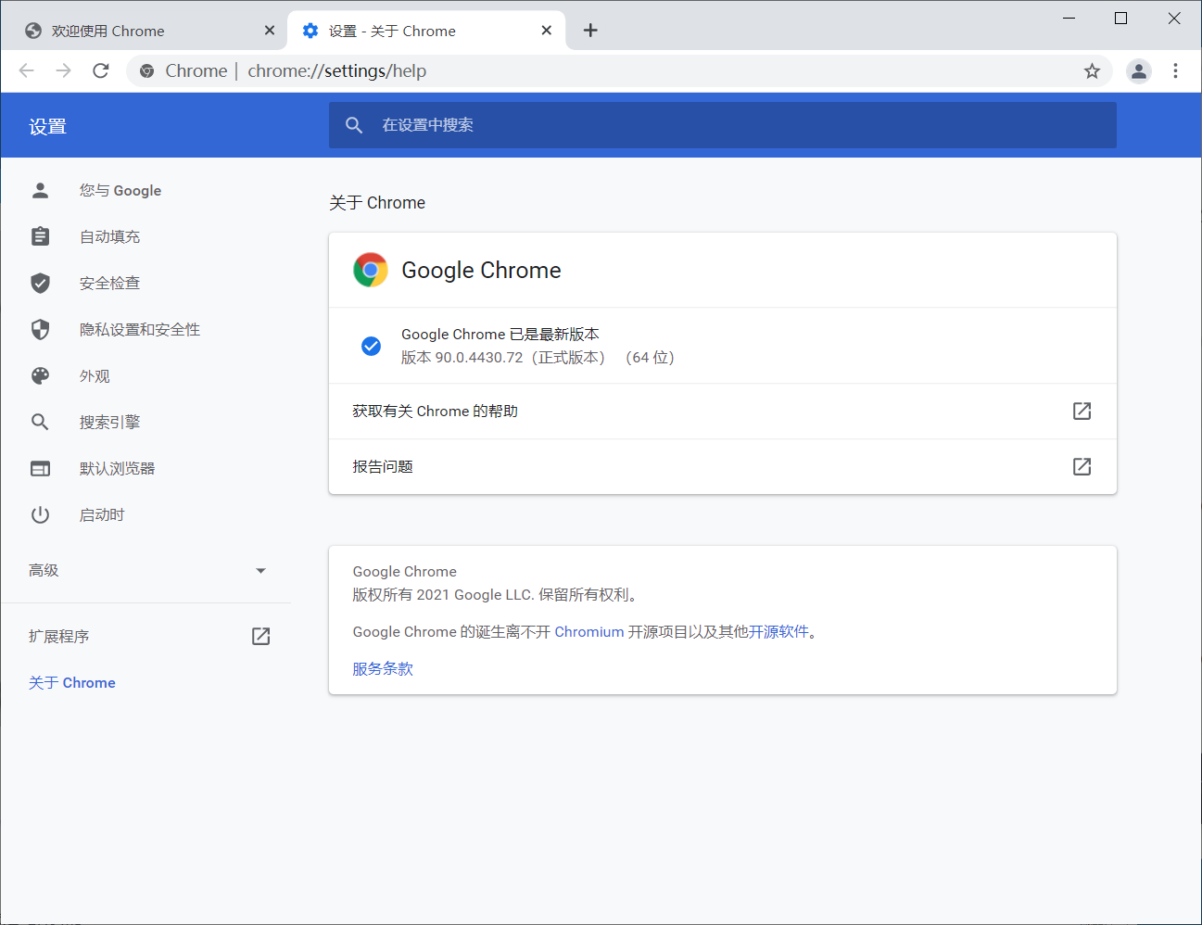Click the power icon for 启动时
1202x925 pixels.
tap(40, 514)
